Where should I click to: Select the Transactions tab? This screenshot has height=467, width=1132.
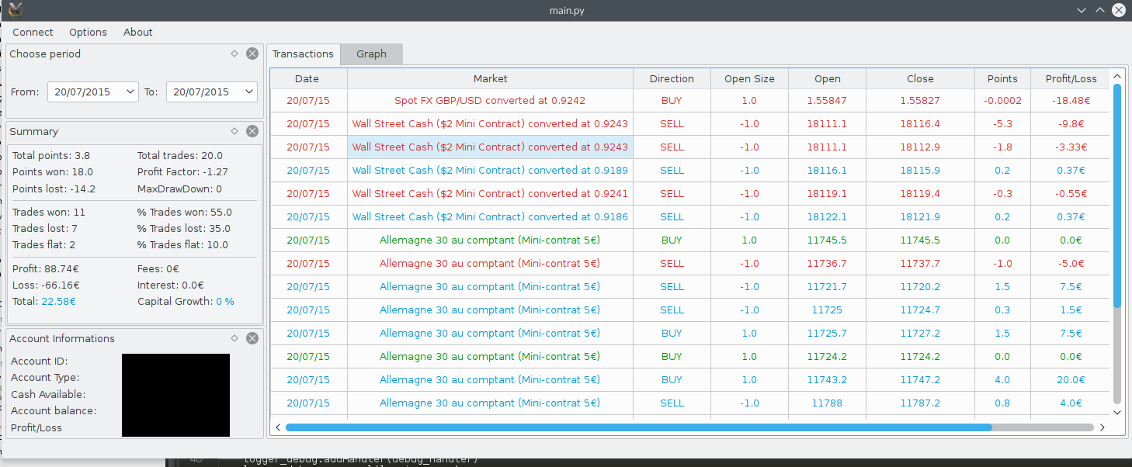point(303,54)
